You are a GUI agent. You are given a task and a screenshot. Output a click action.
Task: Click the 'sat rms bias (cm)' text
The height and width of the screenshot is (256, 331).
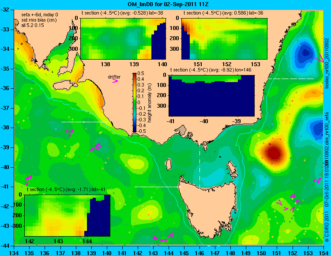39,20
